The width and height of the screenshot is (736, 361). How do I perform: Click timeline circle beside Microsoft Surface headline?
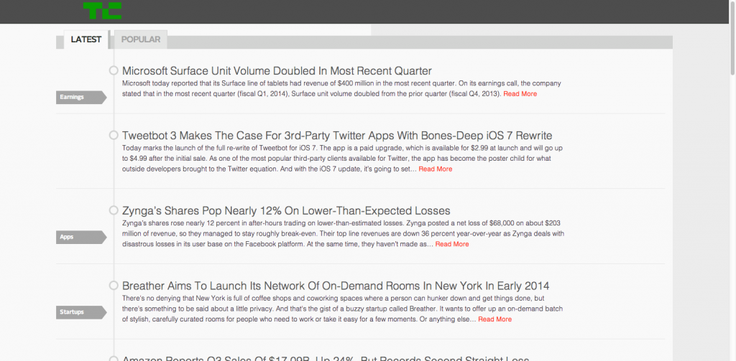coord(113,70)
